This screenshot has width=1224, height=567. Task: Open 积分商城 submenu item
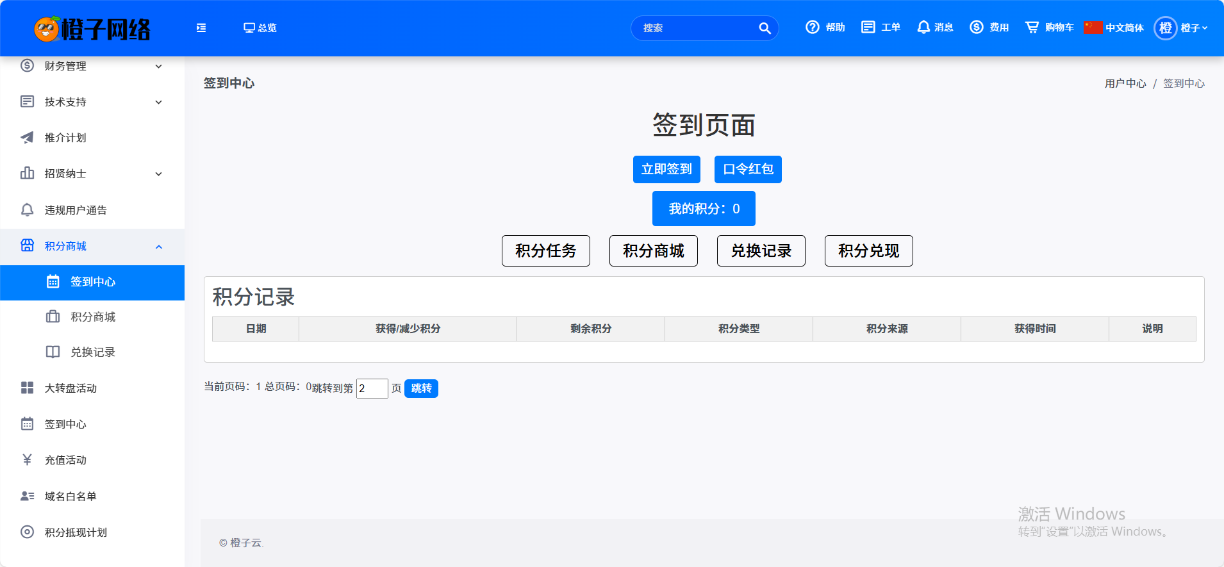(x=92, y=318)
